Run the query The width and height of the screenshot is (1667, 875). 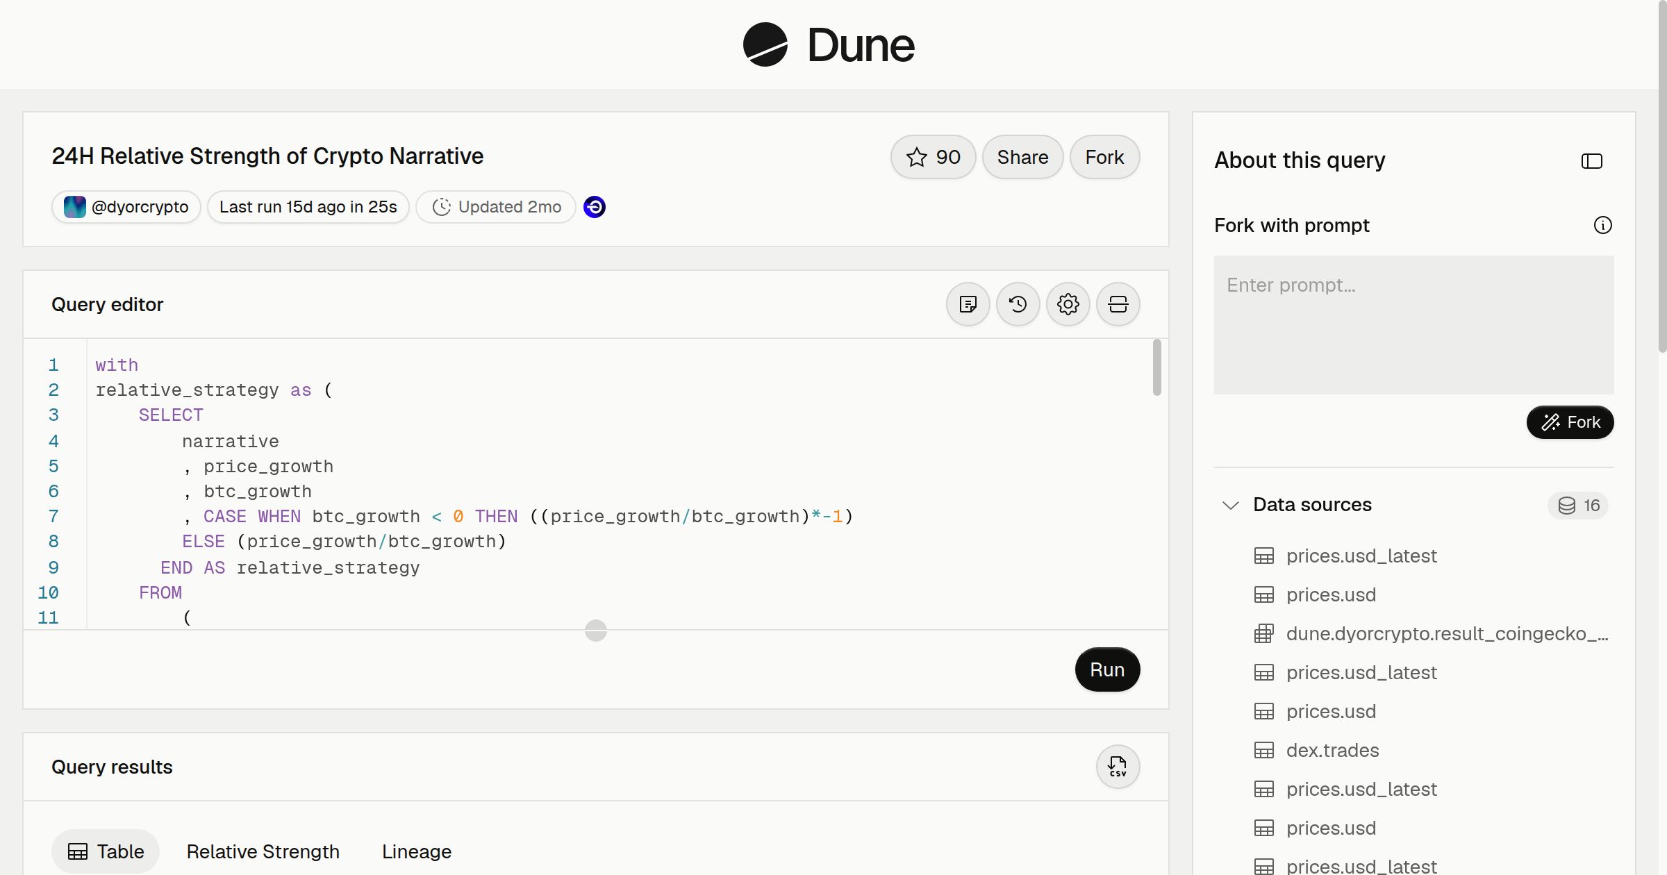point(1107,669)
